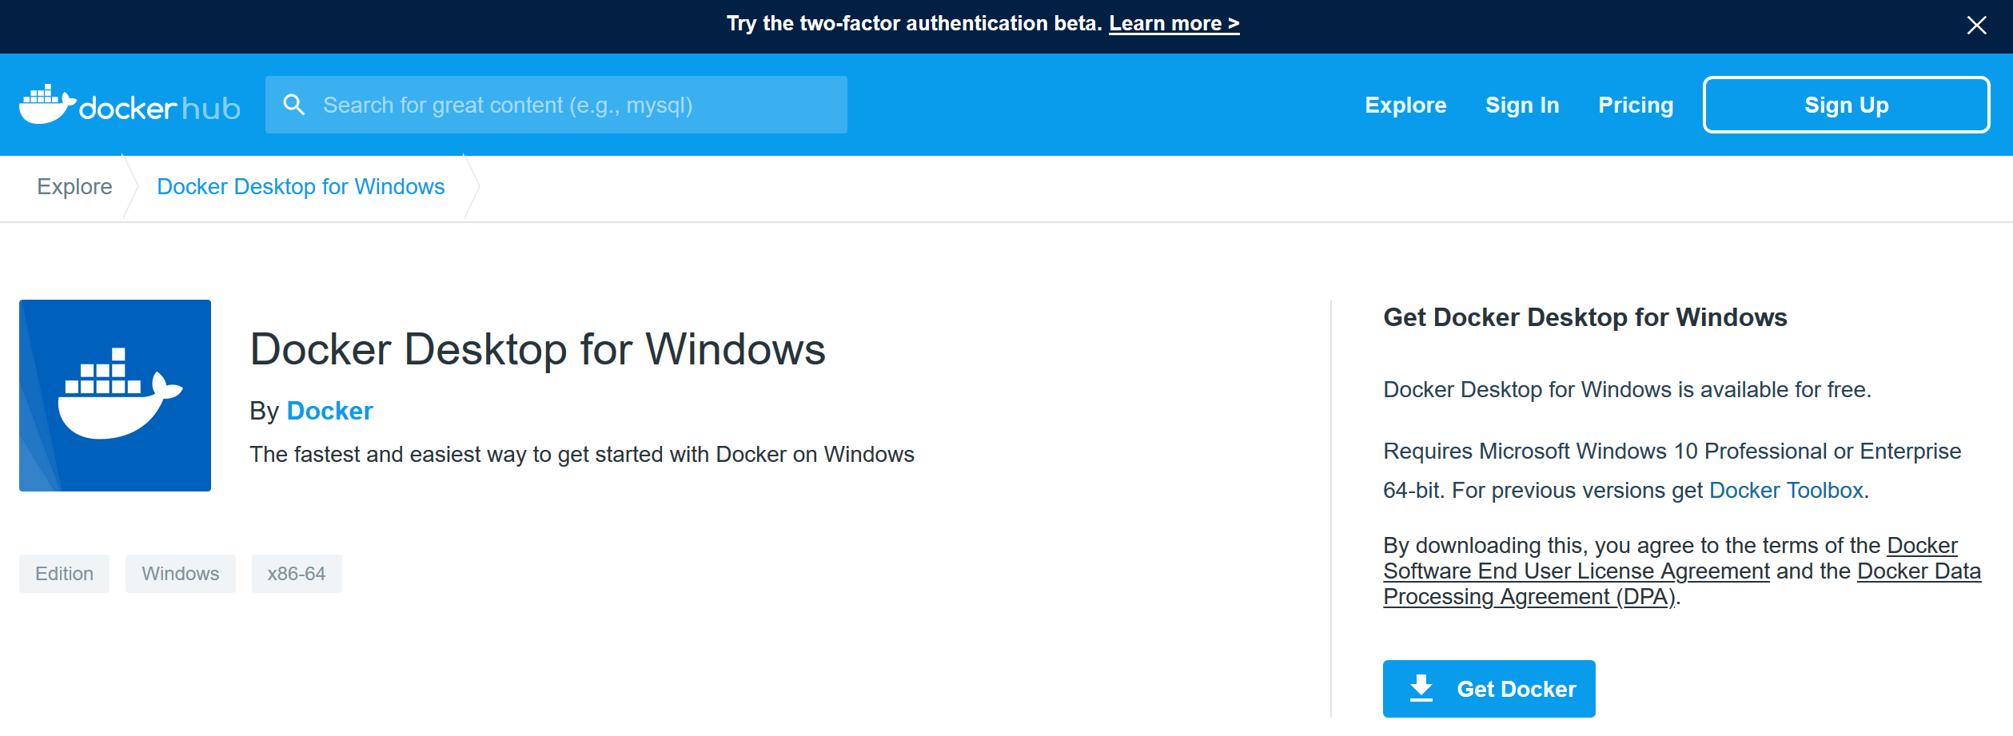Open the Pricing page
2013x736 pixels.
pyautogui.click(x=1635, y=105)
